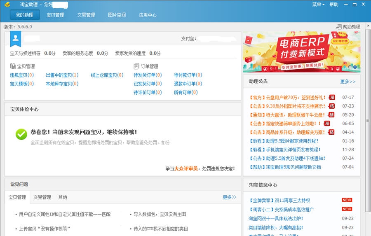Open 宝贝模板(0) link
371x236 pixels.
pos(22,84)
